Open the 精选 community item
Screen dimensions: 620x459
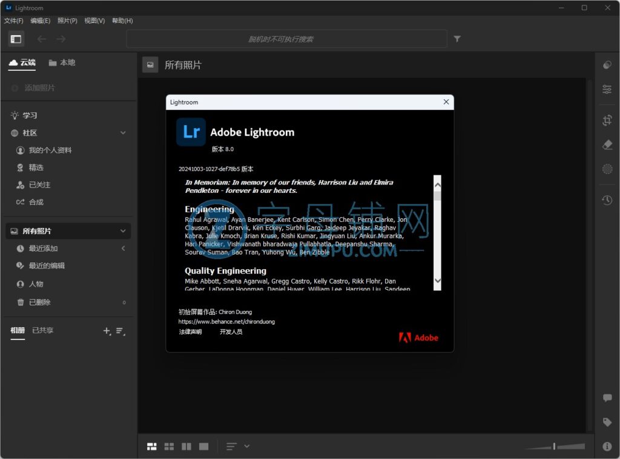[30, 168]
